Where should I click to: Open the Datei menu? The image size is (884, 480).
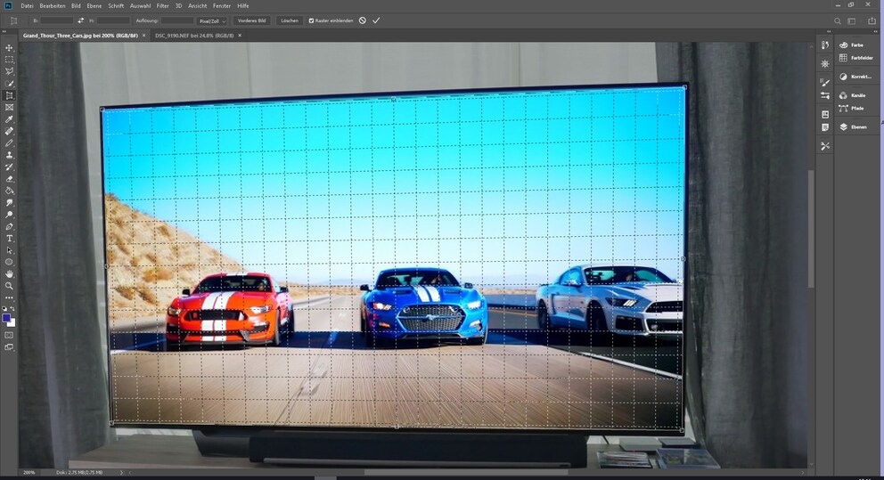coord(27,5)
